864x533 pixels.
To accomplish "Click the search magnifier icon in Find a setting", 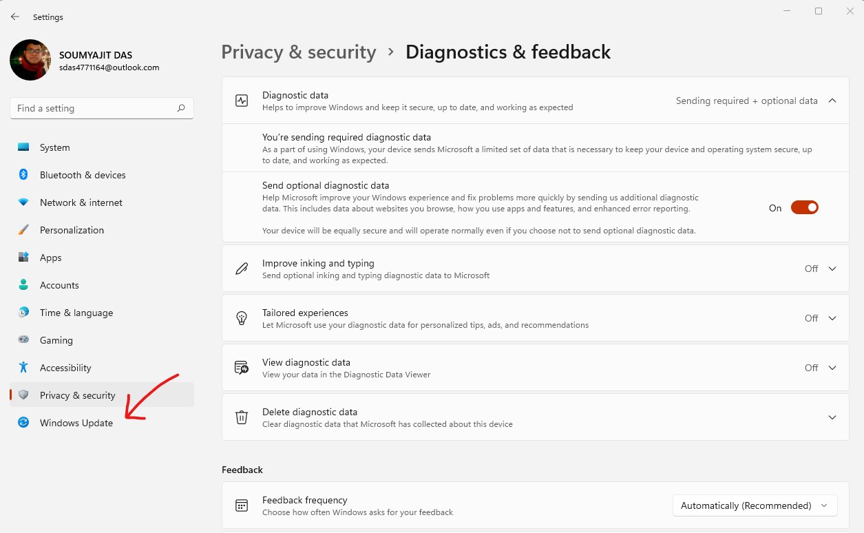I will 181,108.
